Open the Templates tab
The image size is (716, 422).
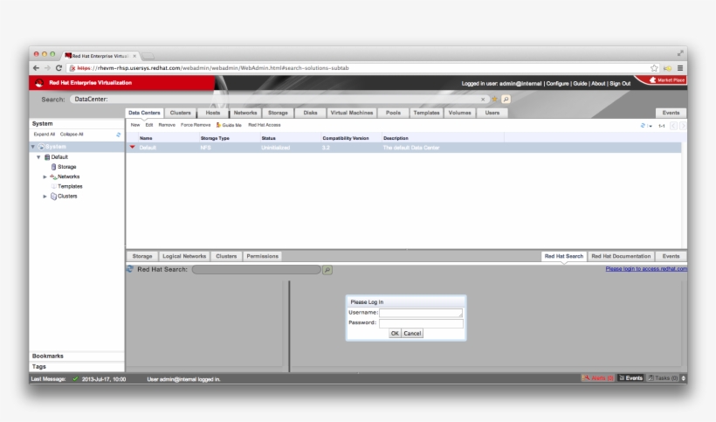click(x=426, y=113)
